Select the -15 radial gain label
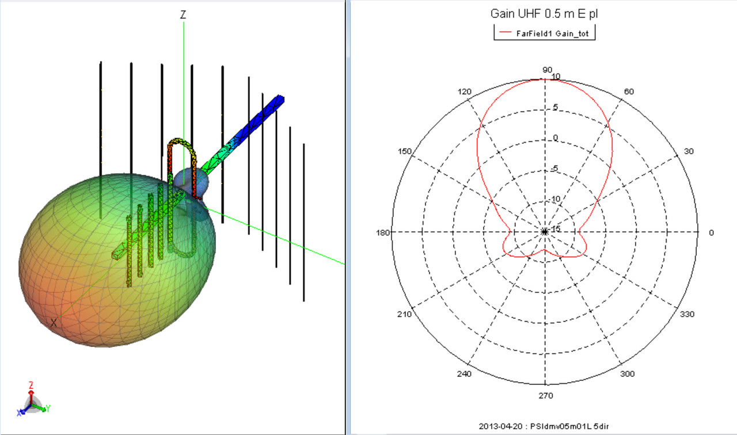This screenshot has height=435, width=737. click(x=554, y=229)
